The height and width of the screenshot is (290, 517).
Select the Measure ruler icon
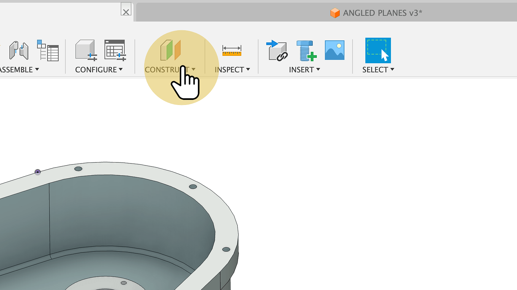pyautogui.click(x=232, y=50)
